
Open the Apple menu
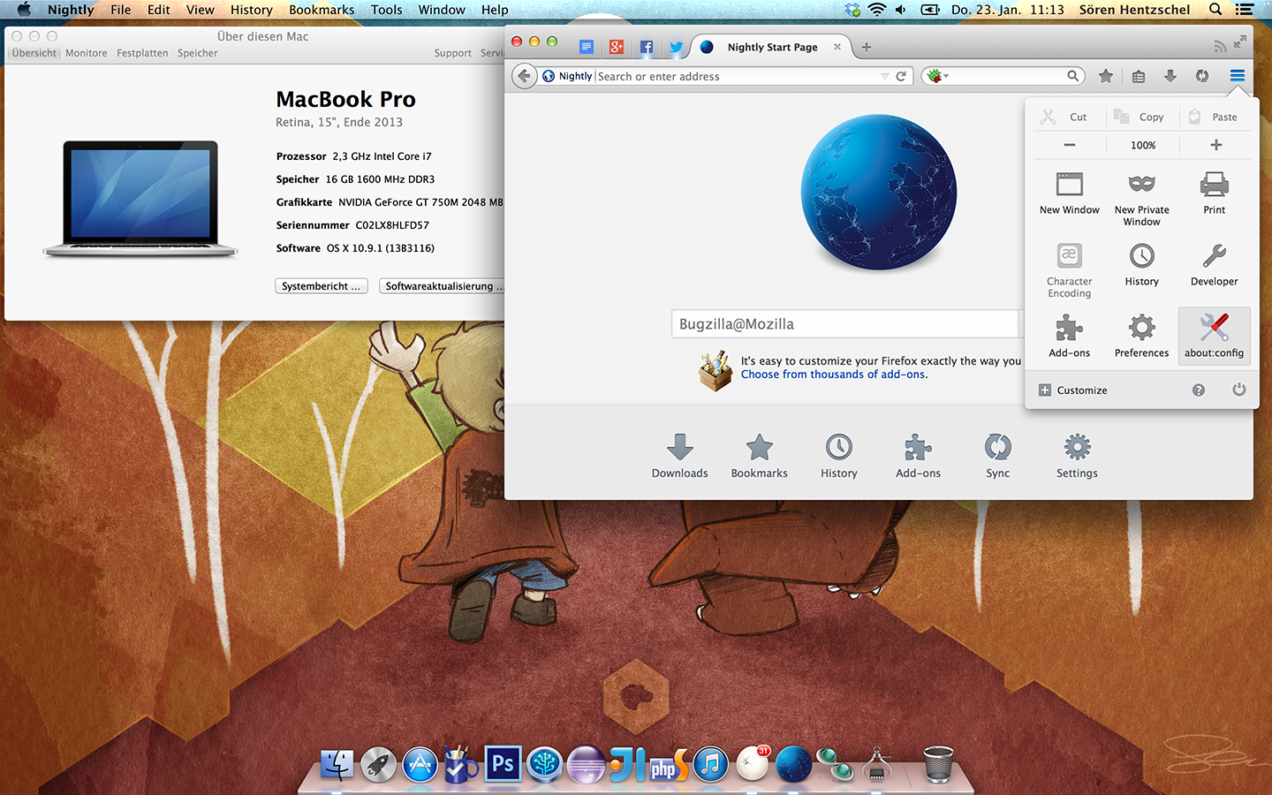coord(24,10)
